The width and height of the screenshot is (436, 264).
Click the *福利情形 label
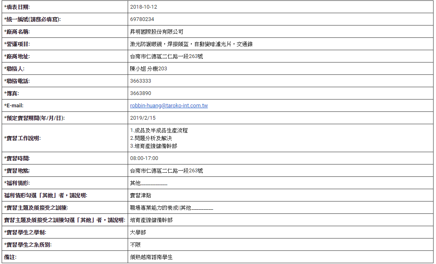[17, 183]
